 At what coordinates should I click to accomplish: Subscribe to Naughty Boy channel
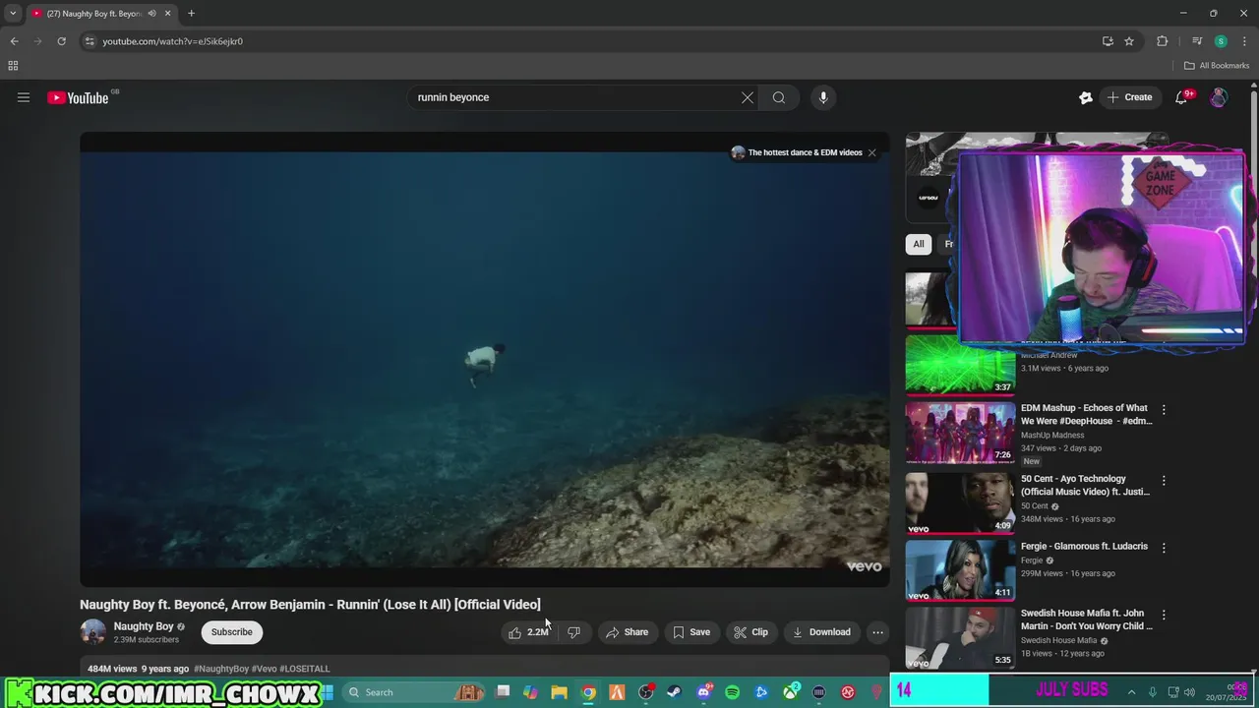coord(232,632)
